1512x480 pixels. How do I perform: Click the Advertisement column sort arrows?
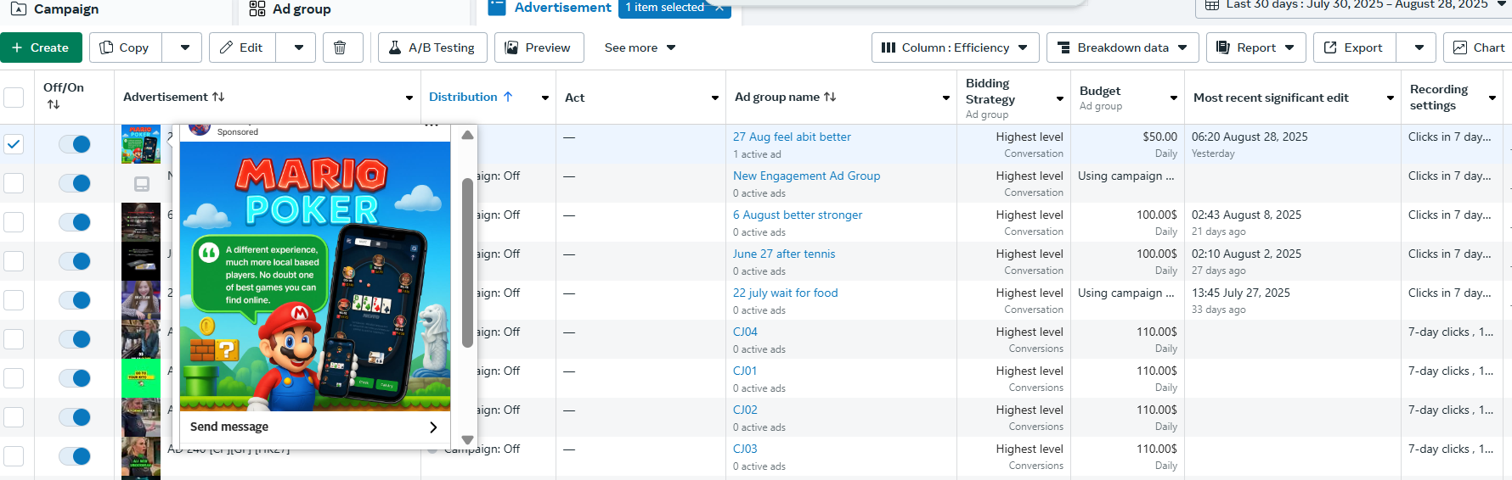[218, 97]
